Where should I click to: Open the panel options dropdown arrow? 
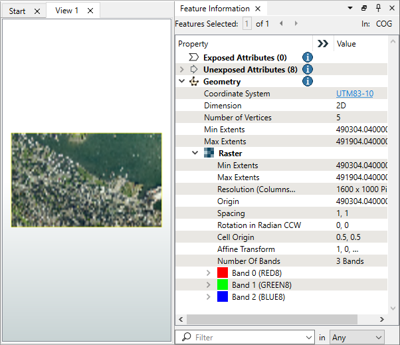(350, 9)
